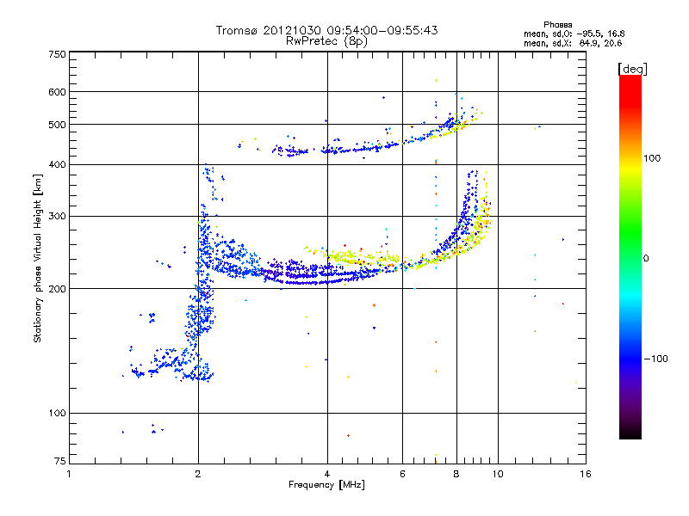The image size is (689, 516).
Task: Click the y-axis tick label '750'
Action: pyautogui.click(x=57, y=54)
